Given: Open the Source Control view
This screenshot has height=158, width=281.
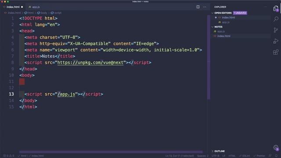Looking at the screenshot, I should point(276,30).
